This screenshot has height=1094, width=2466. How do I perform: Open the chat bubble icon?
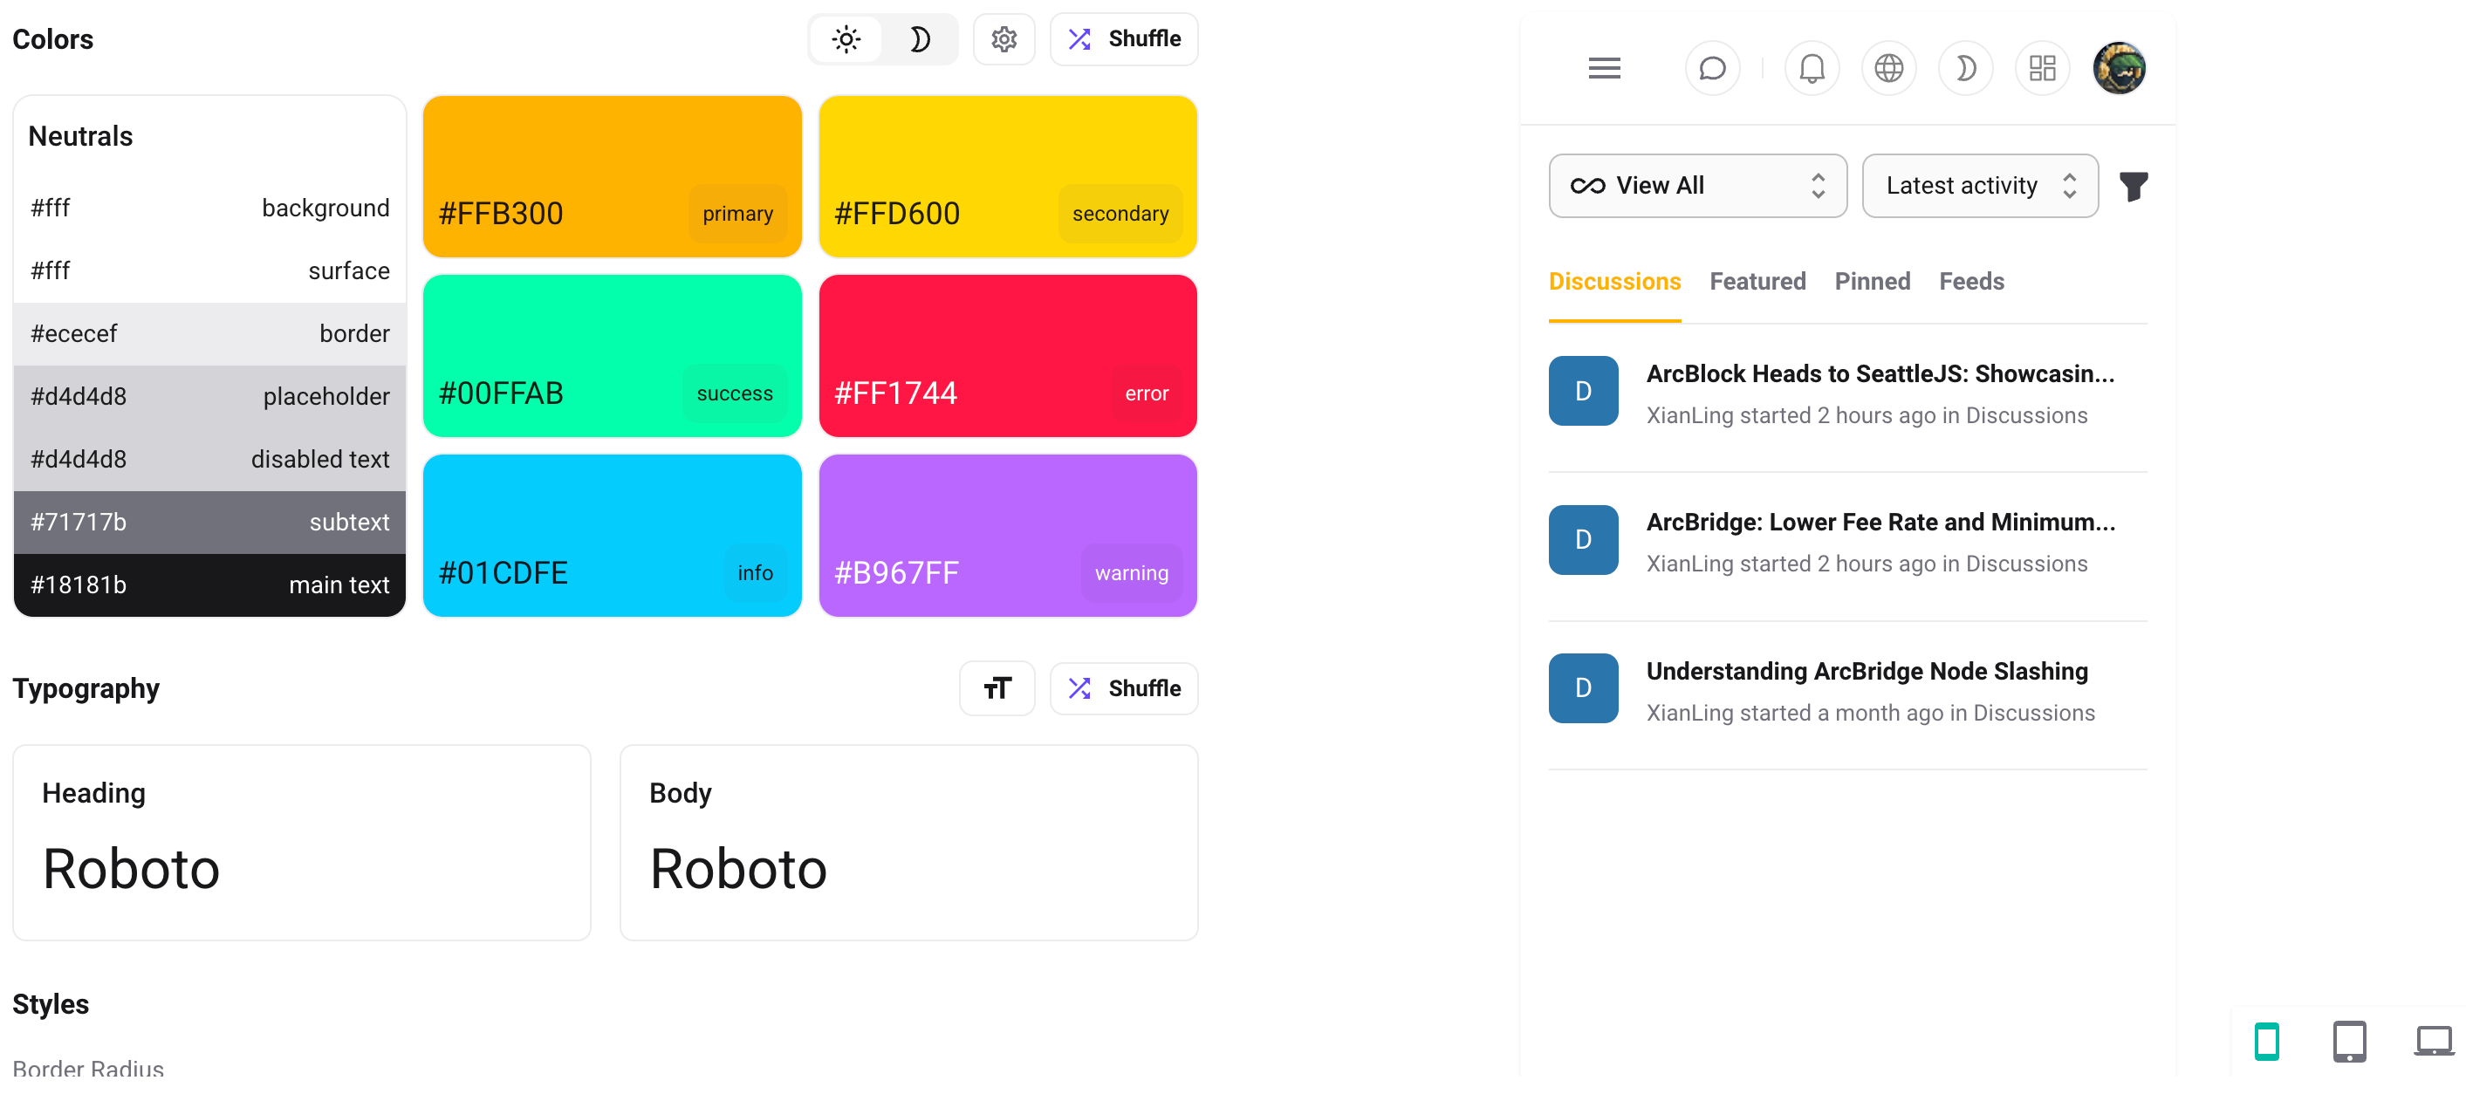1712,69
